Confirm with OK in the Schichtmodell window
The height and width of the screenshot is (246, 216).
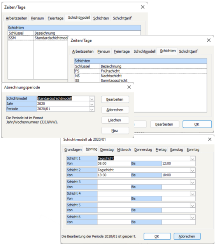click(x=157, y=236)
